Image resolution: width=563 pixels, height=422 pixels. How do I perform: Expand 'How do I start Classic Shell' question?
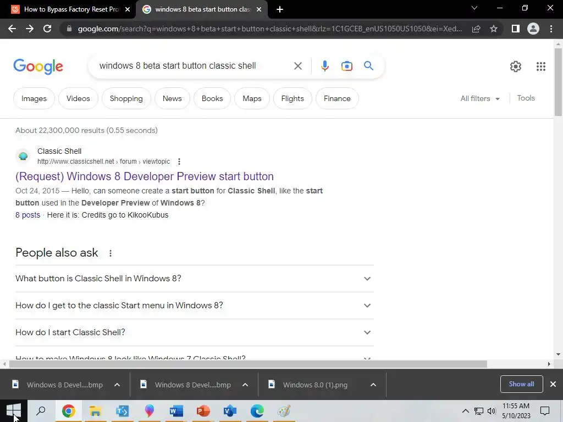coord(195,332)
